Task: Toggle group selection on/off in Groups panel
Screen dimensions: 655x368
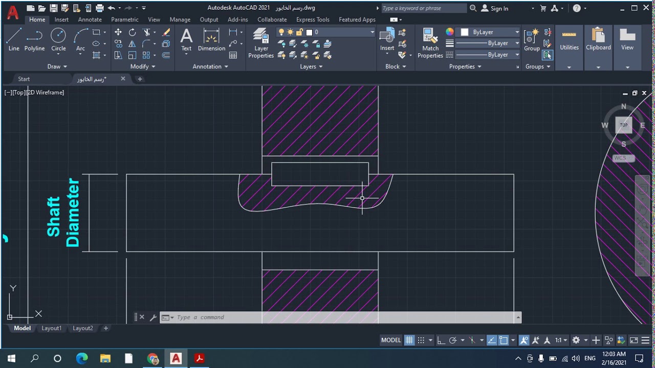Action: [x=548, y=55]
